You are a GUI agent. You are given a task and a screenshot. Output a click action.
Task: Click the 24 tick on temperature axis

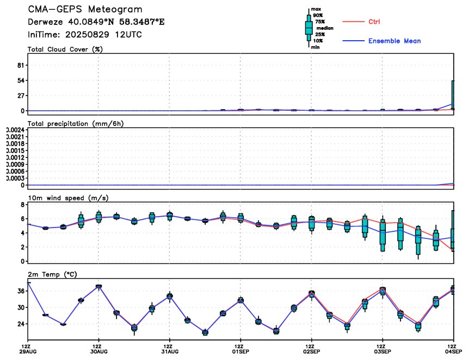(21, 324)
